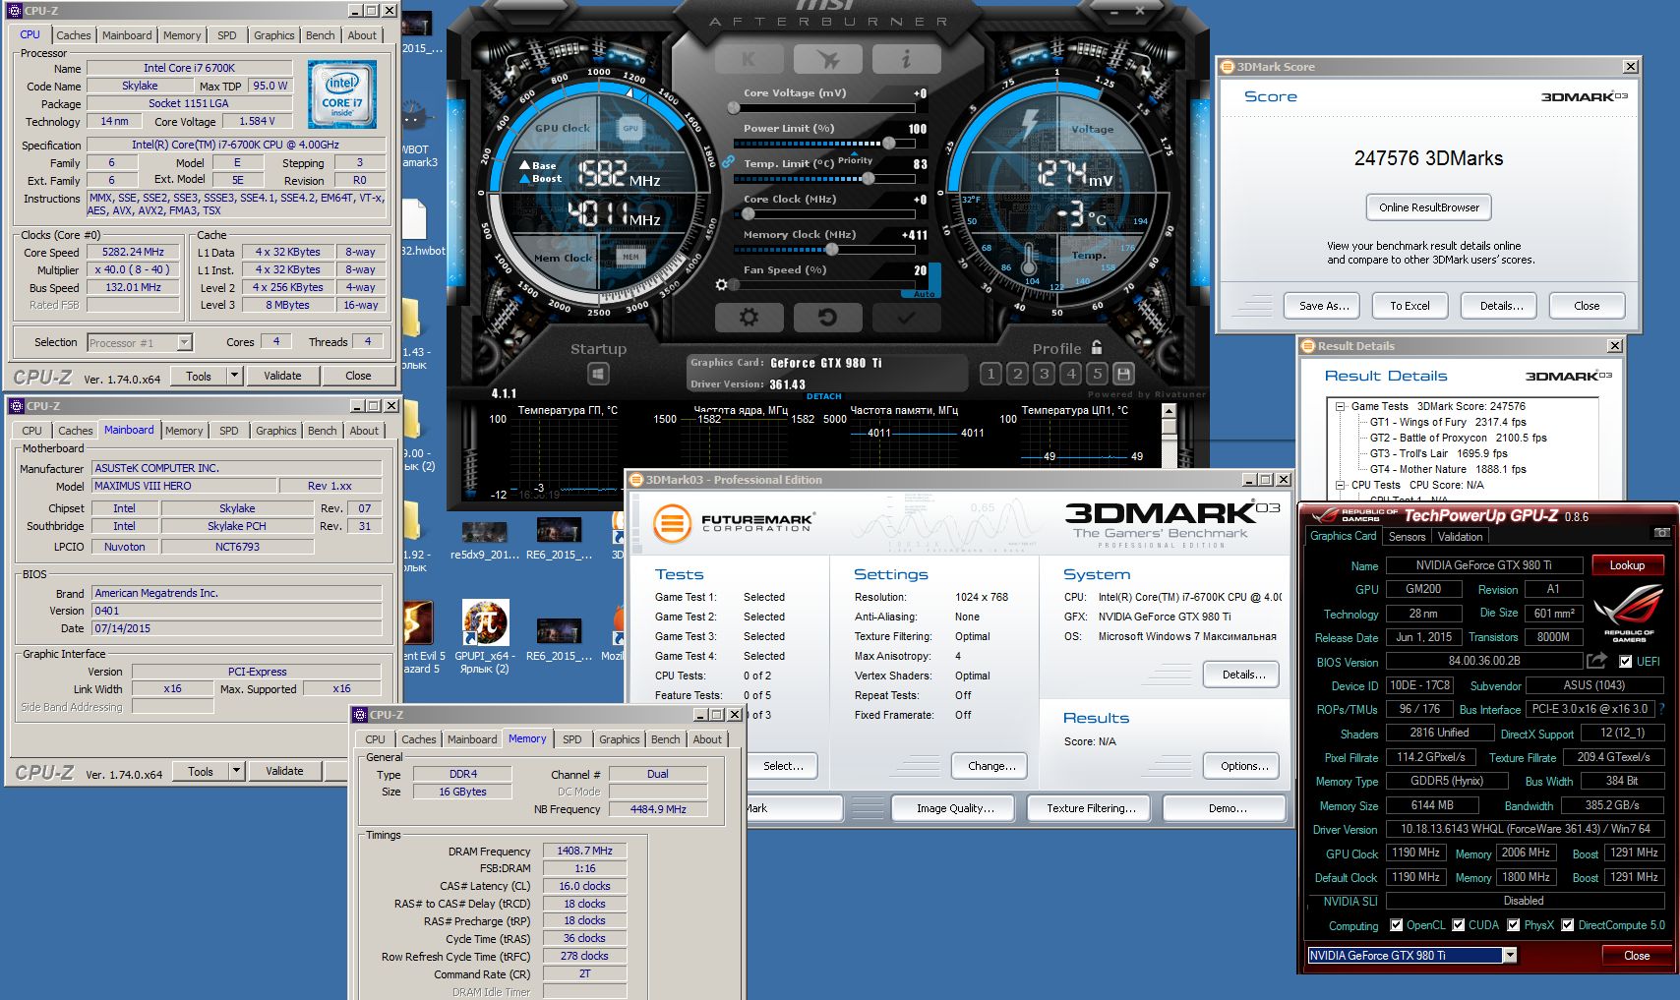Click Options... under 3DMark03 Results
The image size is (1680, 1000).
pyautogui.click(x=1241, y=766)
